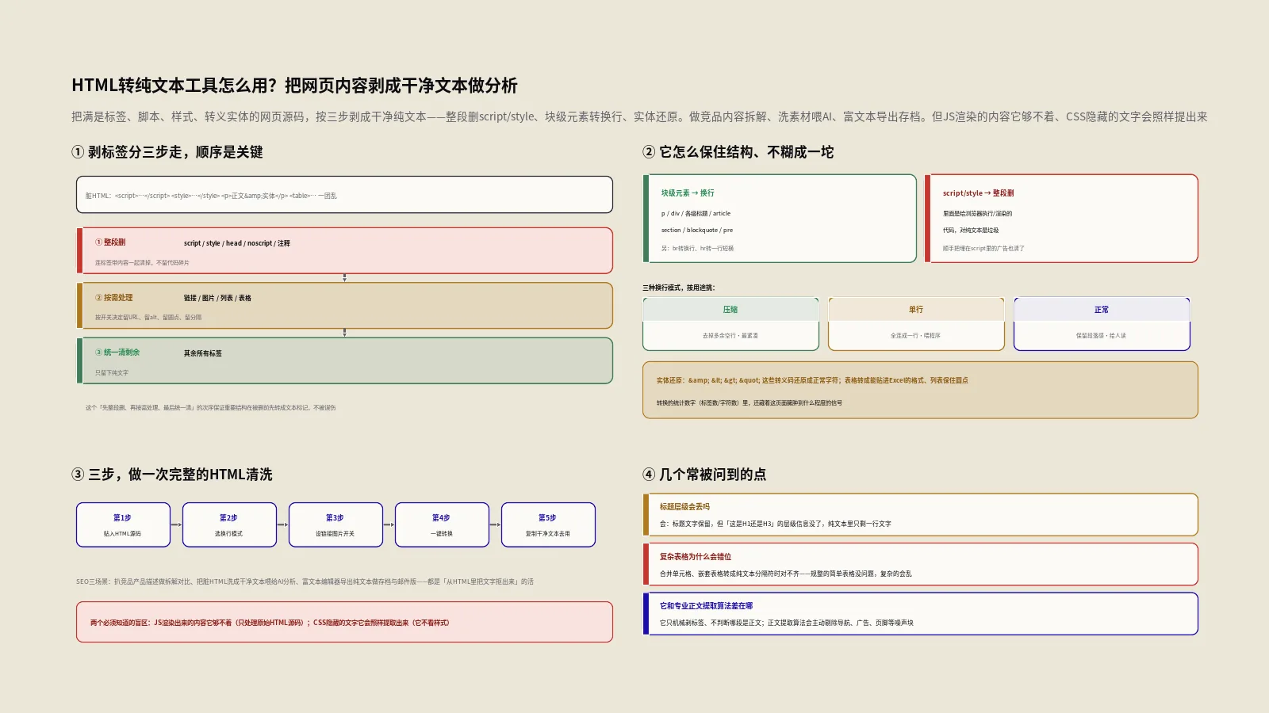Screen dimensions: 1269x713
Task: Click the text 其余所有标签
Action: pos(203,353)
